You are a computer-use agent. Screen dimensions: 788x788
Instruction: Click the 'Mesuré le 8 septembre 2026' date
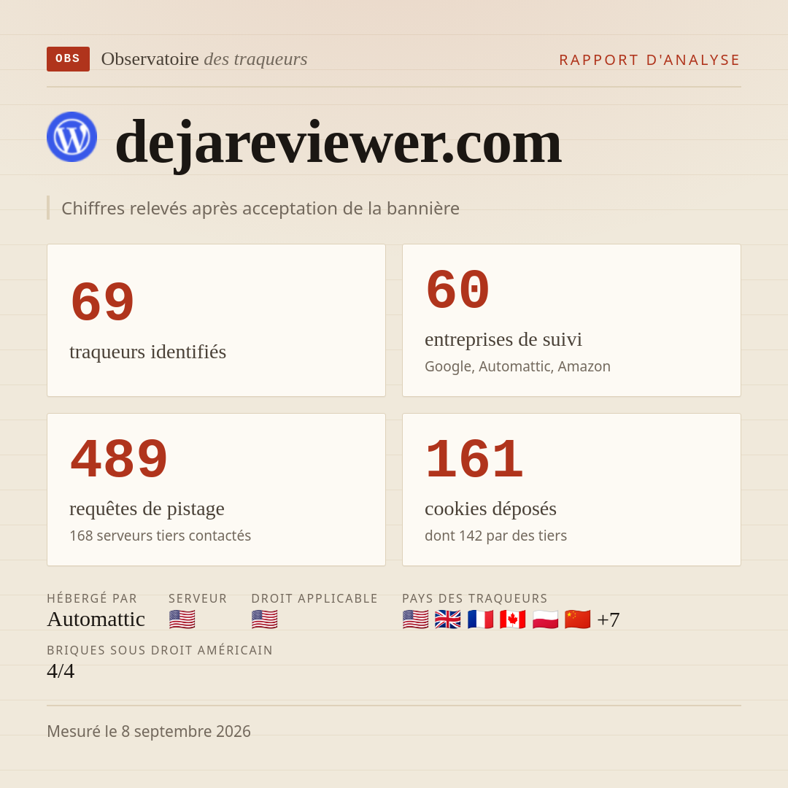pos(149,731)
